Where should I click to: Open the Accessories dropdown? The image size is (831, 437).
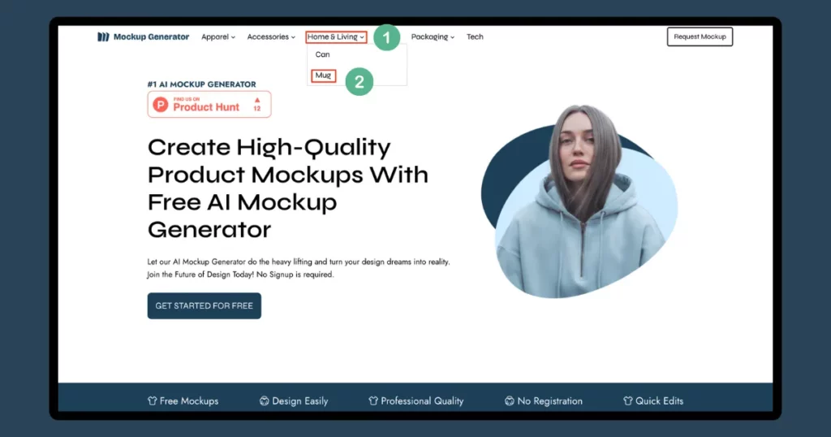pos(271,37)
